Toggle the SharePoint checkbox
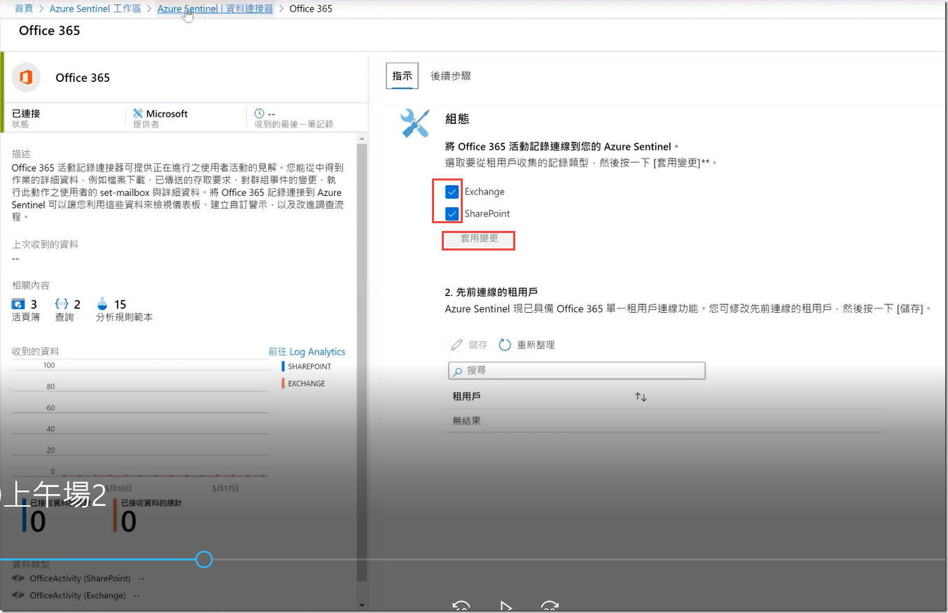This screenshot has height=613, width=948. pyautogui.click(x=452, y=213)
